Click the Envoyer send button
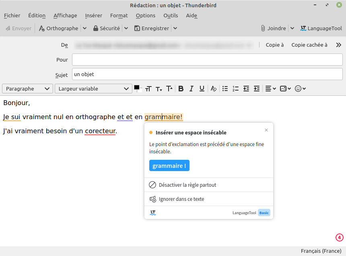346x256 pixels. [x=19, y=28]
